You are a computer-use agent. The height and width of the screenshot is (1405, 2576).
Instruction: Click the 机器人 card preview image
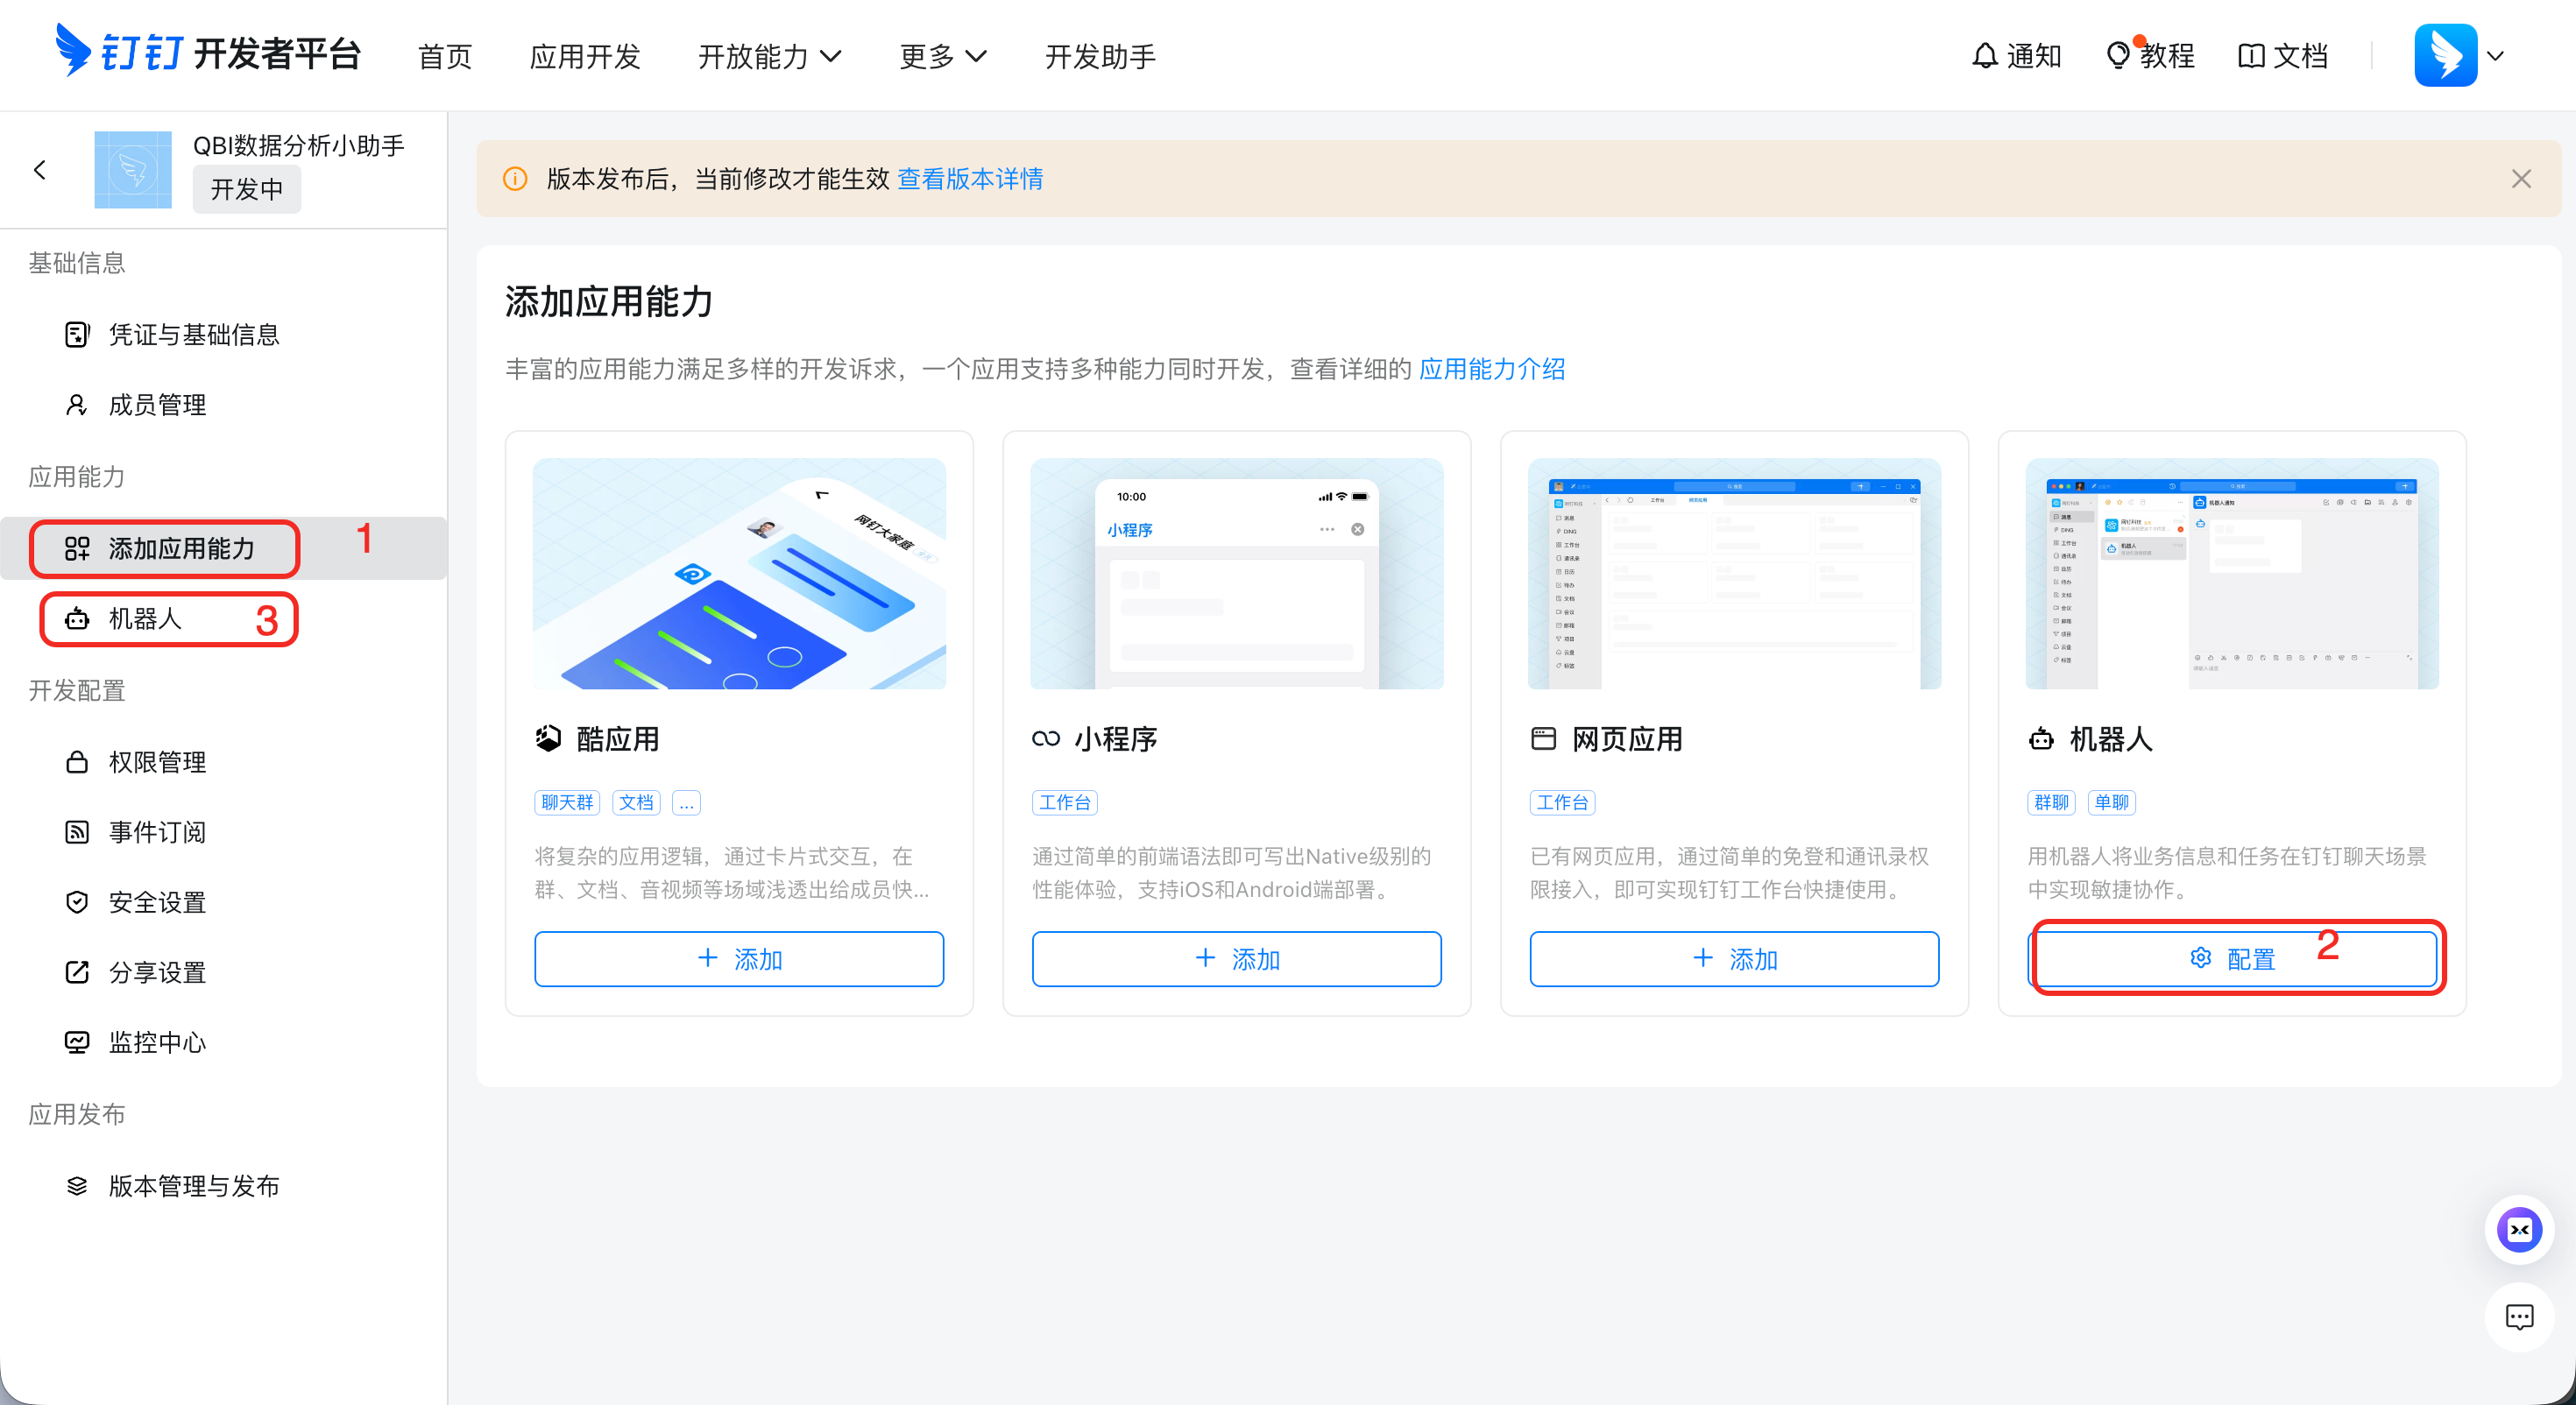[2232, 574]
